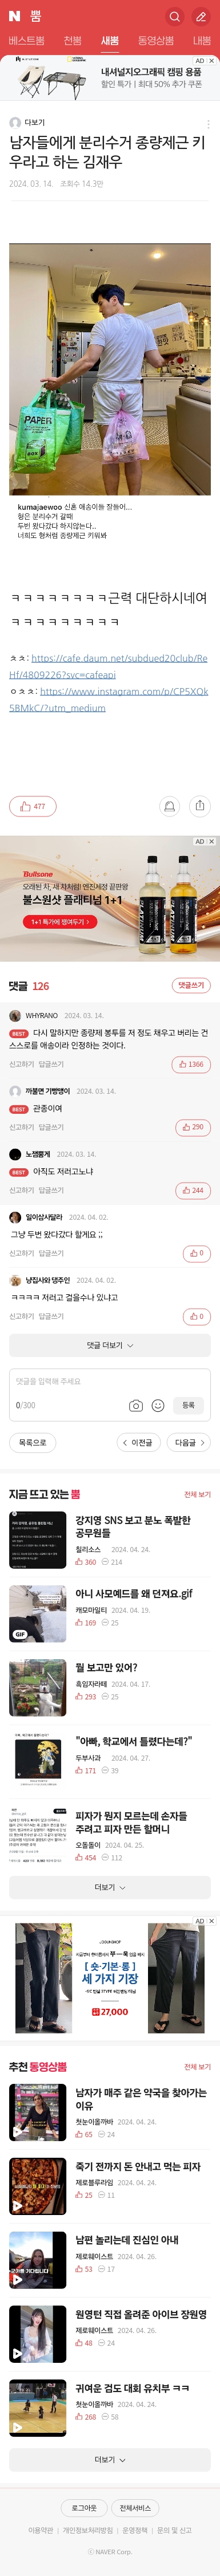220x2576 pixels.
Task: Open search with the magnifier icon
Action: coord(174,16)
